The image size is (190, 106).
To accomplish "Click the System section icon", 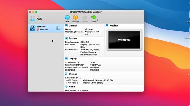I will click(66, 38).
